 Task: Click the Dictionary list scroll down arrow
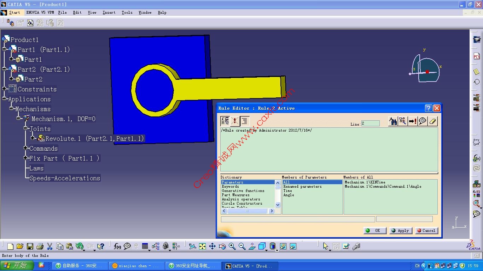278,205
